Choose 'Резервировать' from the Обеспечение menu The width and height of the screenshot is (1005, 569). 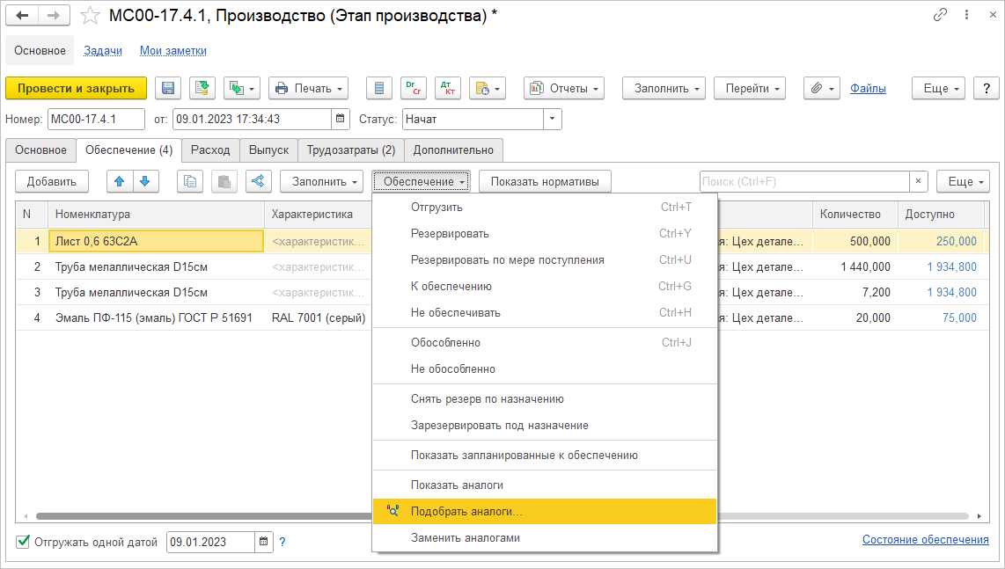coord(450,233)
